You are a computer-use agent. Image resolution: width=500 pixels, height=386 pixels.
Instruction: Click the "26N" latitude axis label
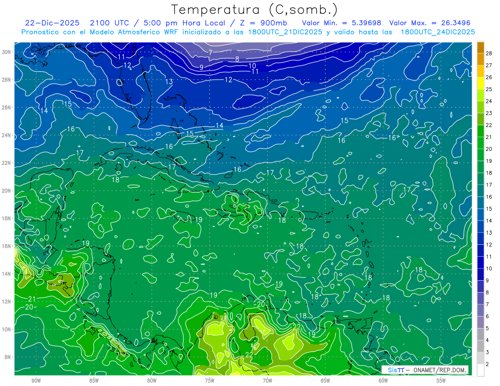click(7, 107)
